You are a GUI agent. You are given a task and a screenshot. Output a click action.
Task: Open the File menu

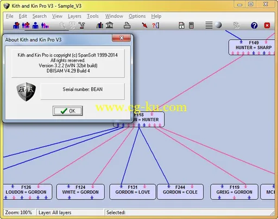pyautogui.click(x=10, y=16)
